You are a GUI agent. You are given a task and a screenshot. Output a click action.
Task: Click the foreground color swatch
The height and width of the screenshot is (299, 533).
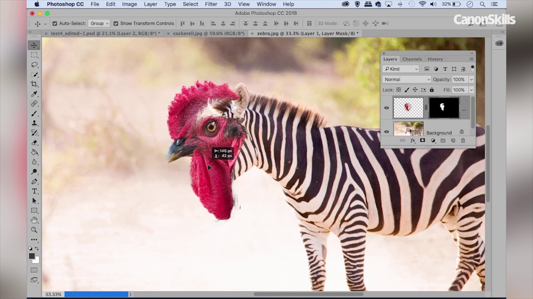(x=32, y=256)
